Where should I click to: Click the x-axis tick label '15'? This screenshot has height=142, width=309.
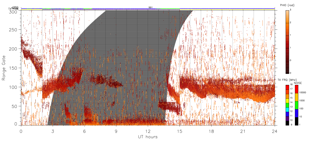coord(179,131)
